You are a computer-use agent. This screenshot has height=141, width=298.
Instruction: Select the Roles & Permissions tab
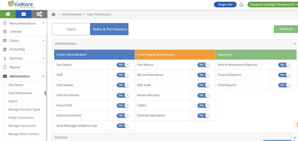(110, 29)
